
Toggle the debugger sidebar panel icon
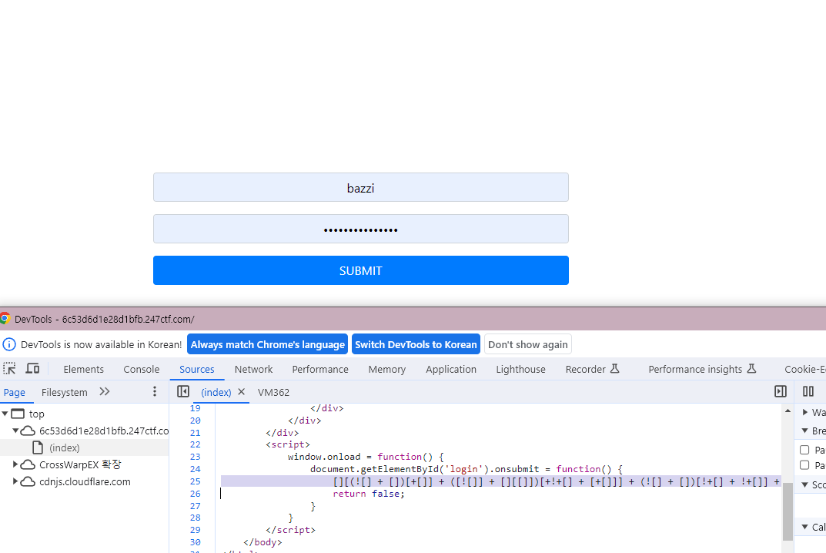(x=780, y=391)
